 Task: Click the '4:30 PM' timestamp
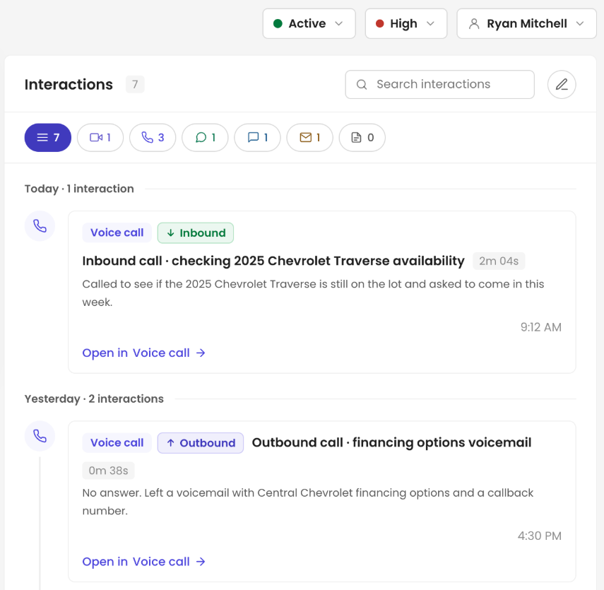click(x=539, y=536)
